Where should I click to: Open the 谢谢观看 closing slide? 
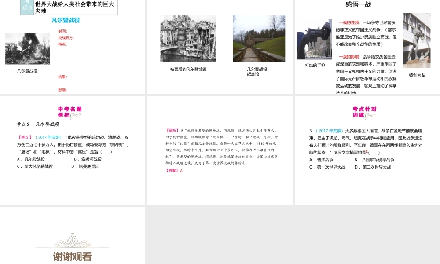[73, 235]
